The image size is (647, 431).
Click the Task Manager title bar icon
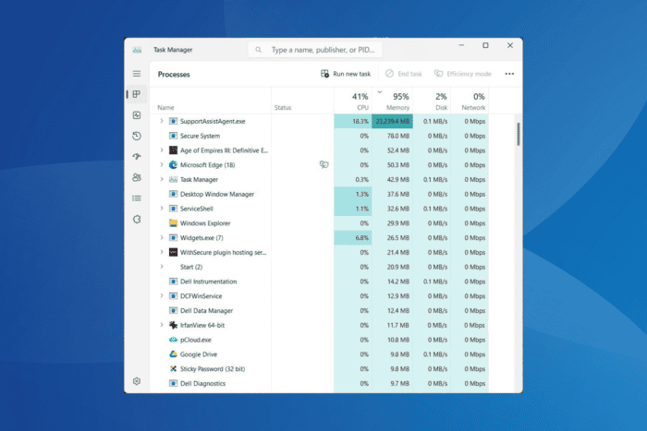137,50
